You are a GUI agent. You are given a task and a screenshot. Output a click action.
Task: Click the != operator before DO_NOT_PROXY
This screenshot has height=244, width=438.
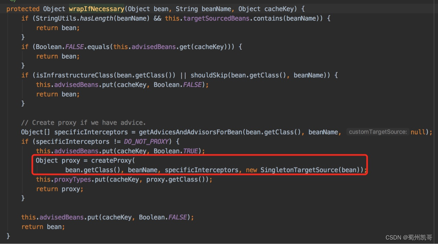tap(117, 141)
